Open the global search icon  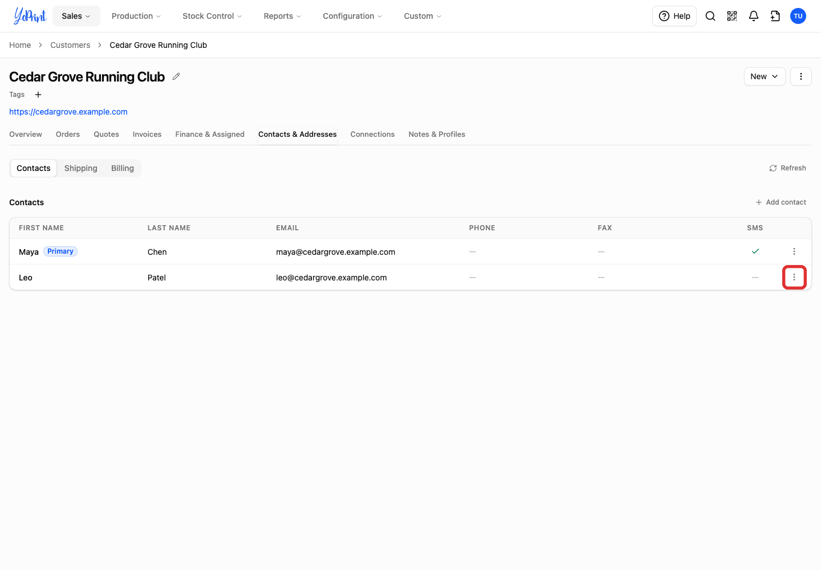710,16
